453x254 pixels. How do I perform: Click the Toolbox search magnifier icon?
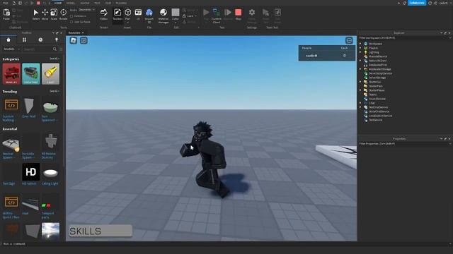(55, 49)
